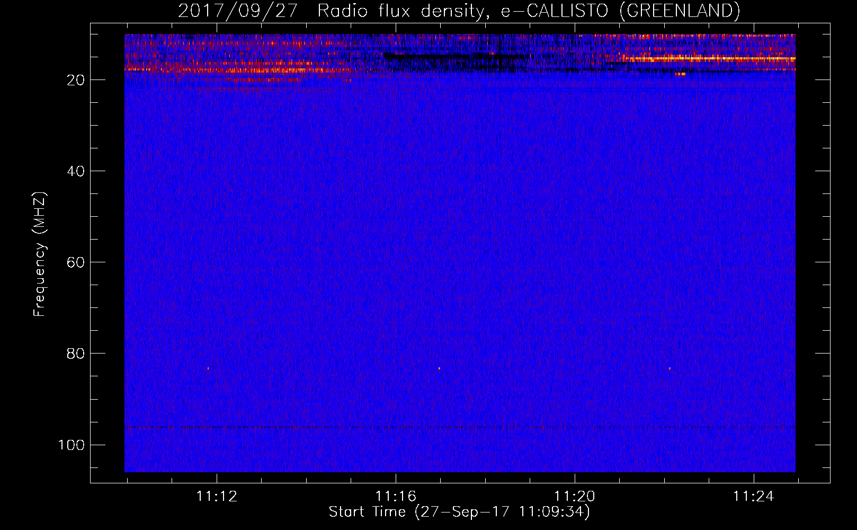Click the 11:20 time tick label
This screenshot has width=857, height=530.
tap(575, 497)
